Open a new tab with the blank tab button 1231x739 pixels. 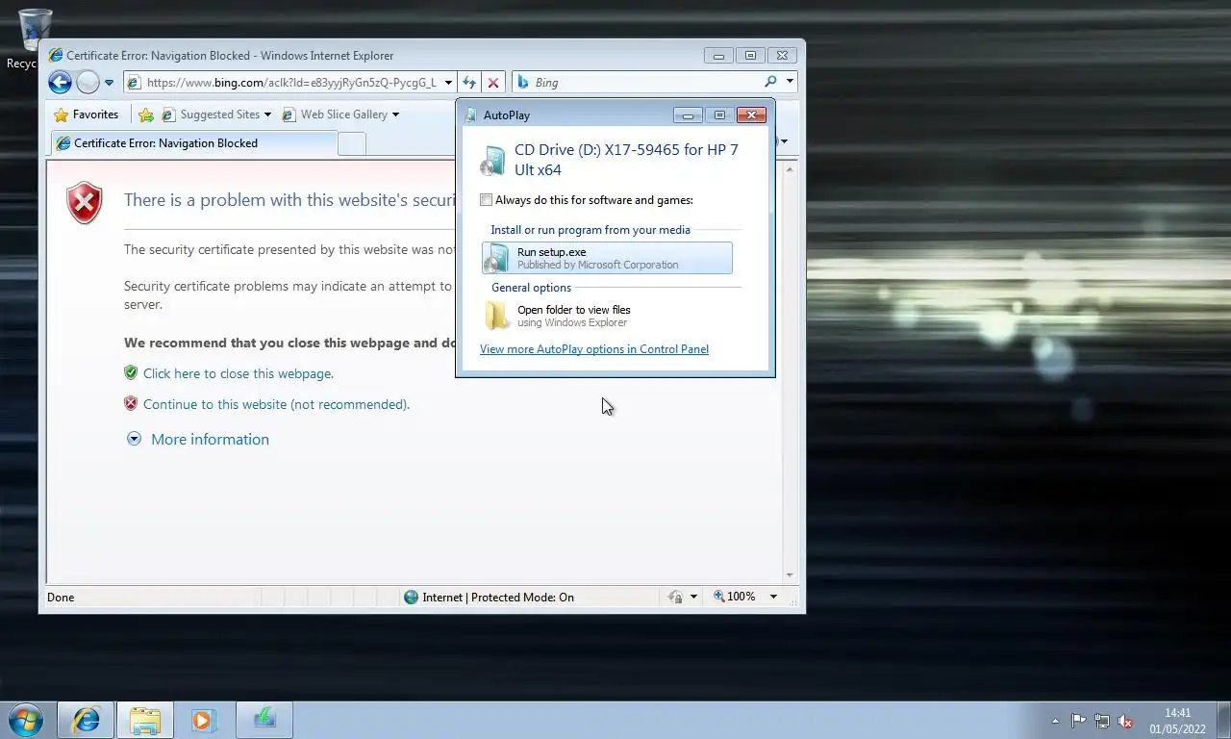(x=352, y=143)
